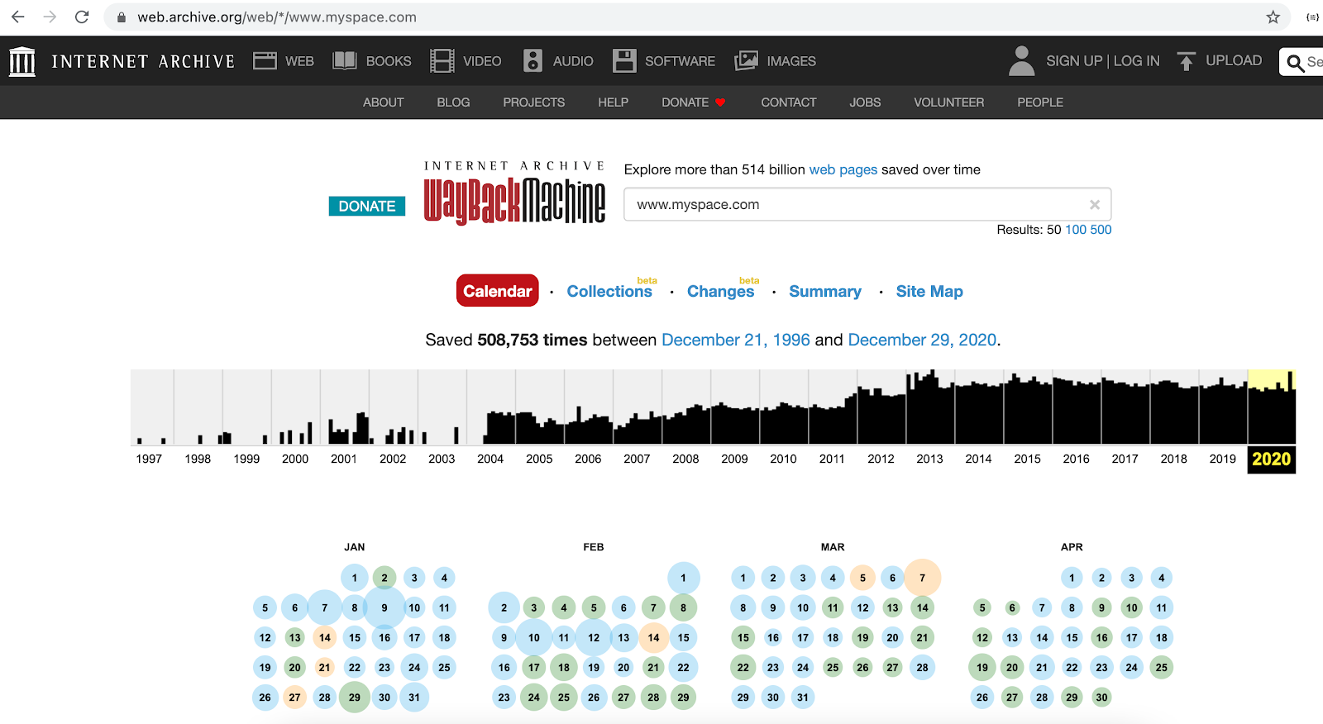Screen dimensions: 1323x724
Task: Click the Wayback Machine logo
Action: (x=514, y=193)
